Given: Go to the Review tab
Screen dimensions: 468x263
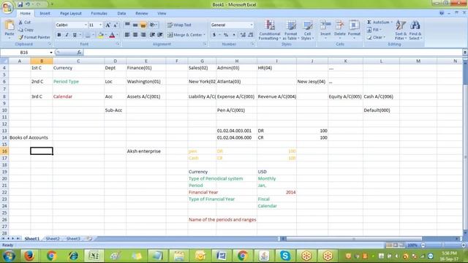Looking at the screenshot, I should pyautogui.click(x=141, y=13).
